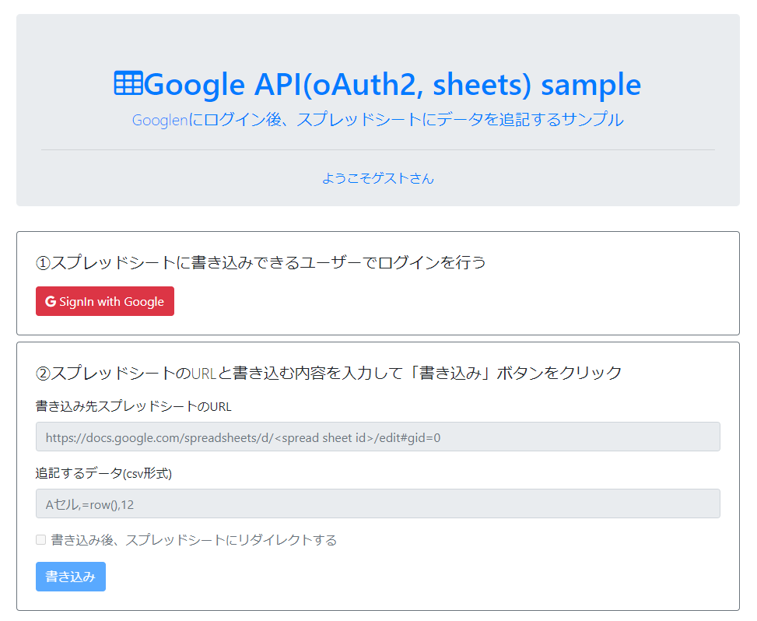Click the 書き込み submit button
757x621 pixels.
pos(71,577)
